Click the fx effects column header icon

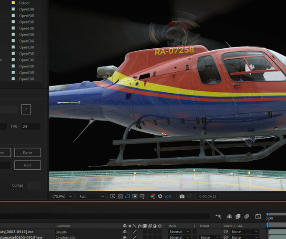[140, 226]
